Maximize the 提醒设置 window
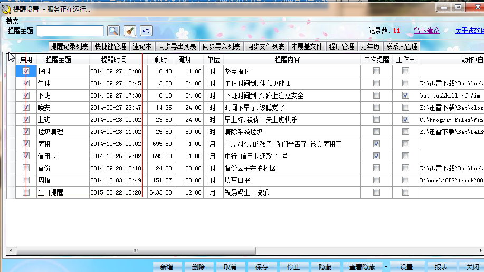This screenshot has height=272, width=484. click(x=458, y=7)
